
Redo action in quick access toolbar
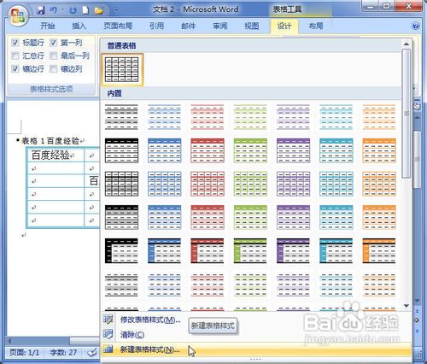(73, 10)
